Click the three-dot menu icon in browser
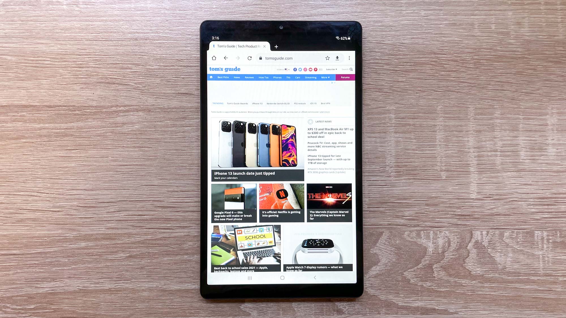Image resolution: width=566 pixels, height=318 pixels. click(349, 58)
